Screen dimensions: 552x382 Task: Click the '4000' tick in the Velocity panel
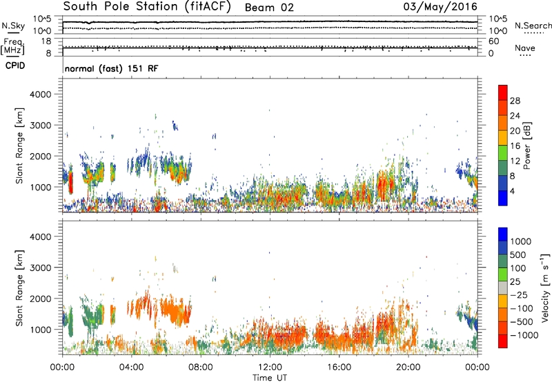41,237
